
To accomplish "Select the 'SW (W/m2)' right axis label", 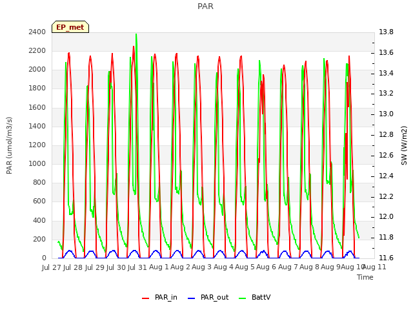I will [x=404, y=145].
